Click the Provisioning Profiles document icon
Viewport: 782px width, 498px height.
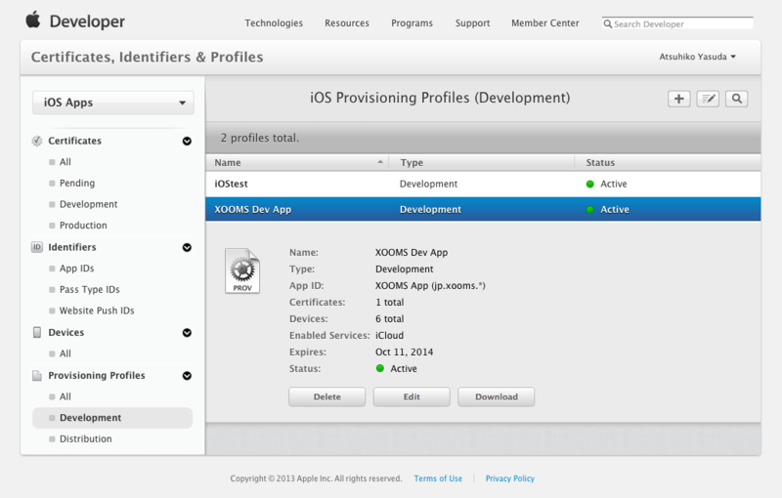pyautogui.click(x=37, y=376)
